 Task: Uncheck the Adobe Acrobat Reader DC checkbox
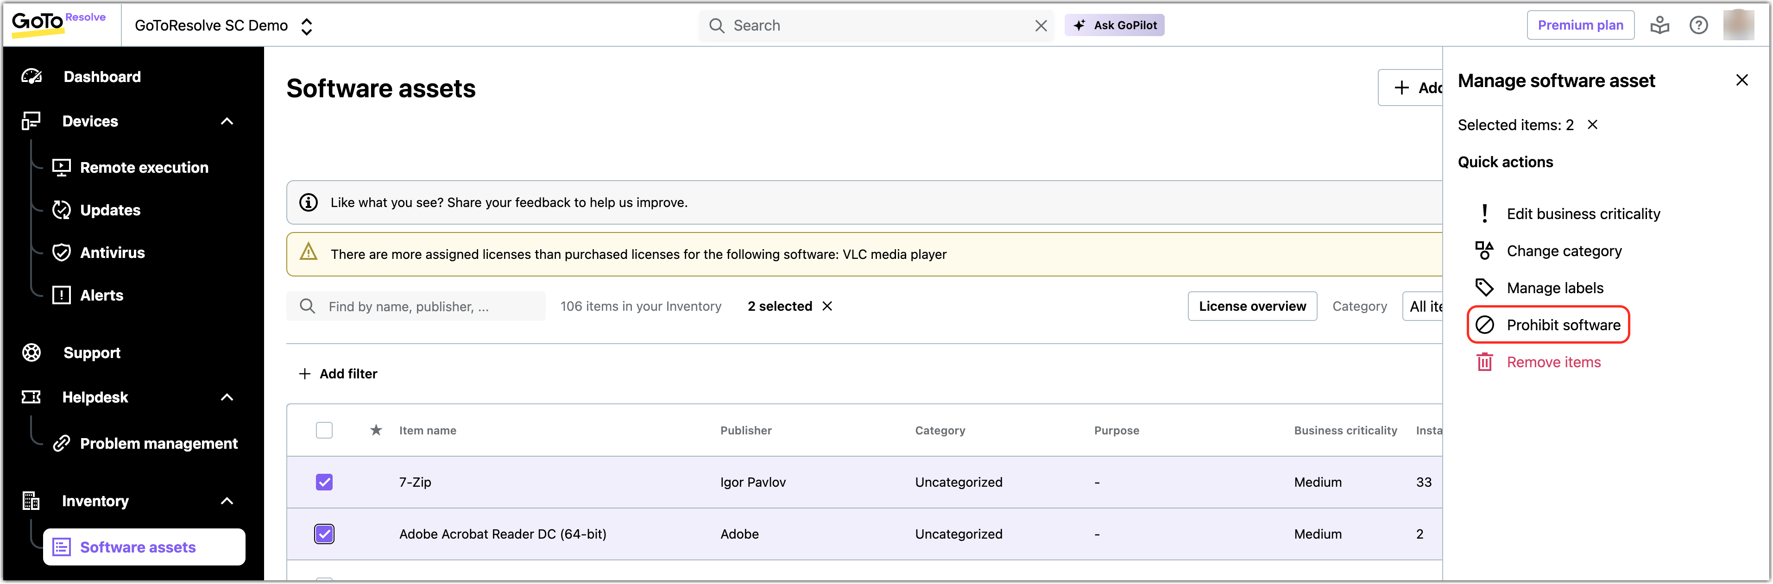tap(324, 534)
